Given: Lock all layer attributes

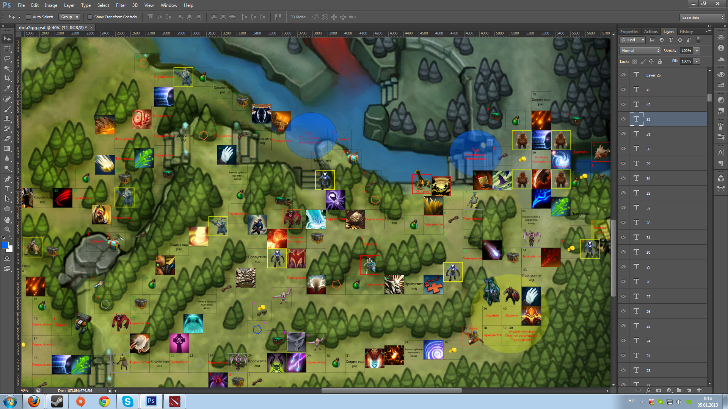Looking at the screenshot, I should click(660, 61).
